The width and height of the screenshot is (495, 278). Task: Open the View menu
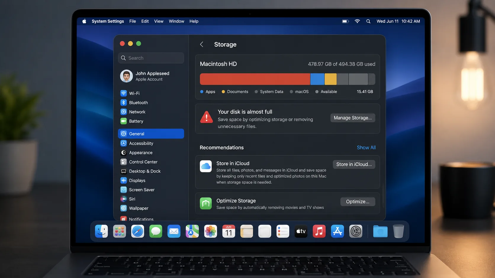pos(159,21)
